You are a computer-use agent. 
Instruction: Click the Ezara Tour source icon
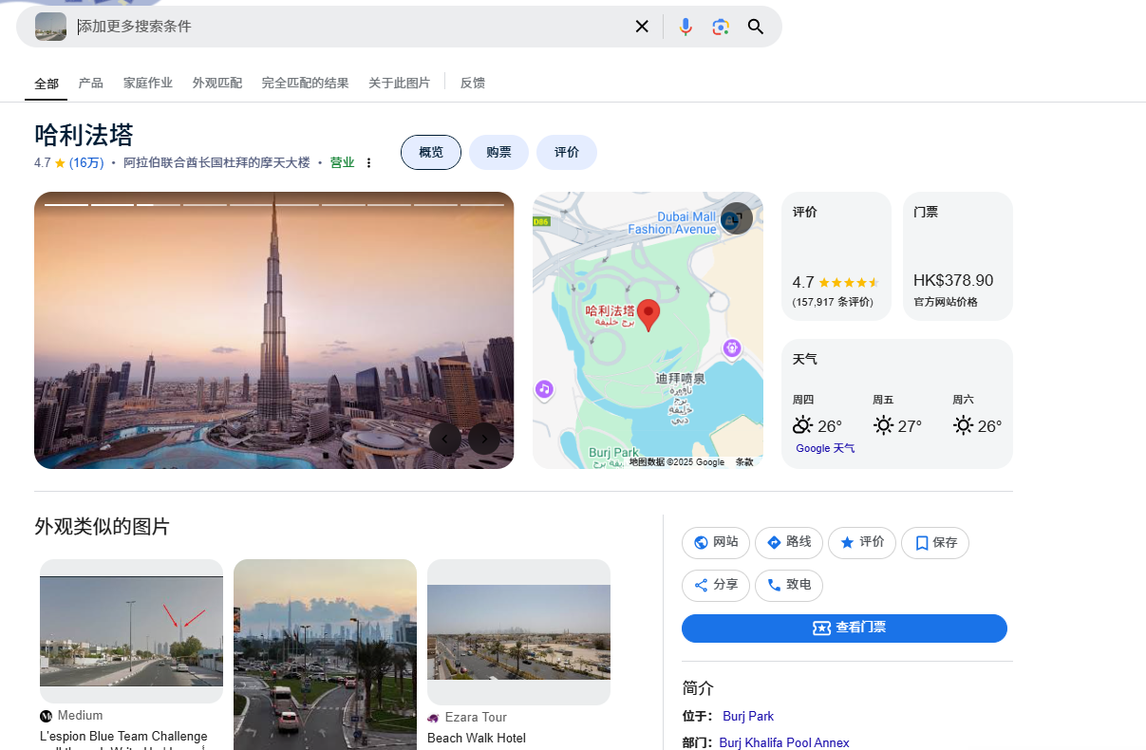tap(433, 718)
